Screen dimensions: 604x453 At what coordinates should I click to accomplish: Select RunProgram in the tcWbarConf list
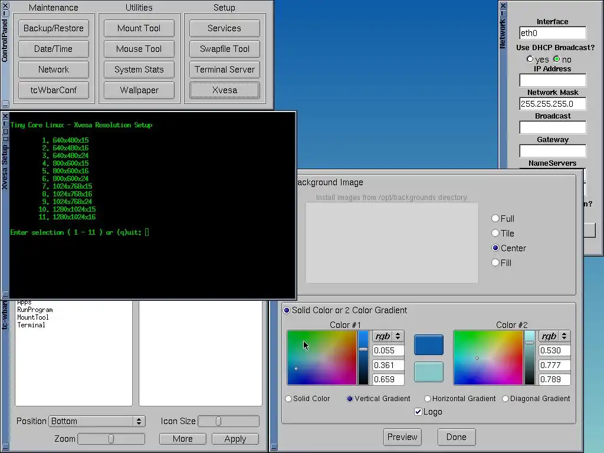35,310
